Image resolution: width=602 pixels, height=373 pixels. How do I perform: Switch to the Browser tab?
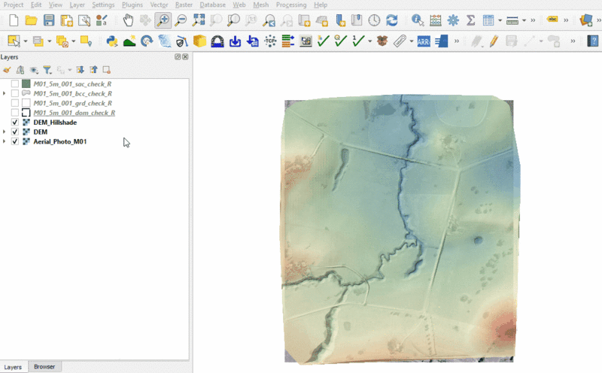(44, 367)
